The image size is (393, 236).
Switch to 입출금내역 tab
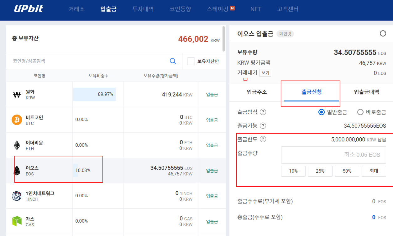pos(366,92)
